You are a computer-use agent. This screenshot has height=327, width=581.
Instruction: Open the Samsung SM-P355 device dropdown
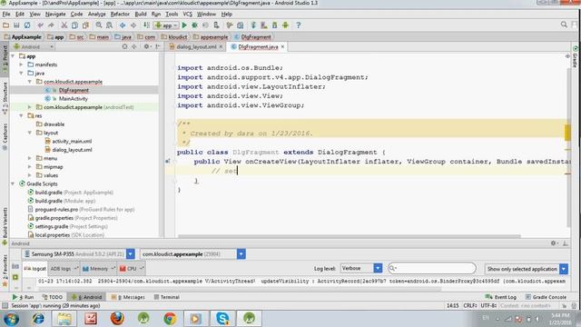click(x=131, y=254)
